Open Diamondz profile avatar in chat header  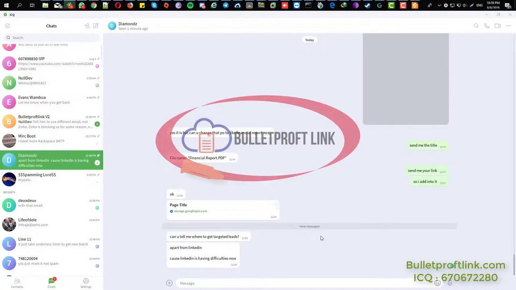coord(112,26)
